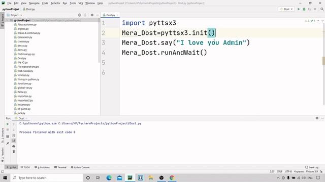Click pythonProject breadcrumb in navigation bar
Screen dimensions: 325x182
point(11,9)
